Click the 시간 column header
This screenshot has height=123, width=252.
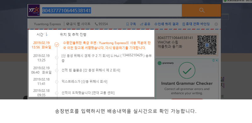point(40,34)
